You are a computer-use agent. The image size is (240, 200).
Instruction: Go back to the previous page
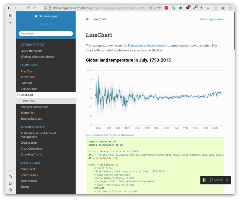16,8
